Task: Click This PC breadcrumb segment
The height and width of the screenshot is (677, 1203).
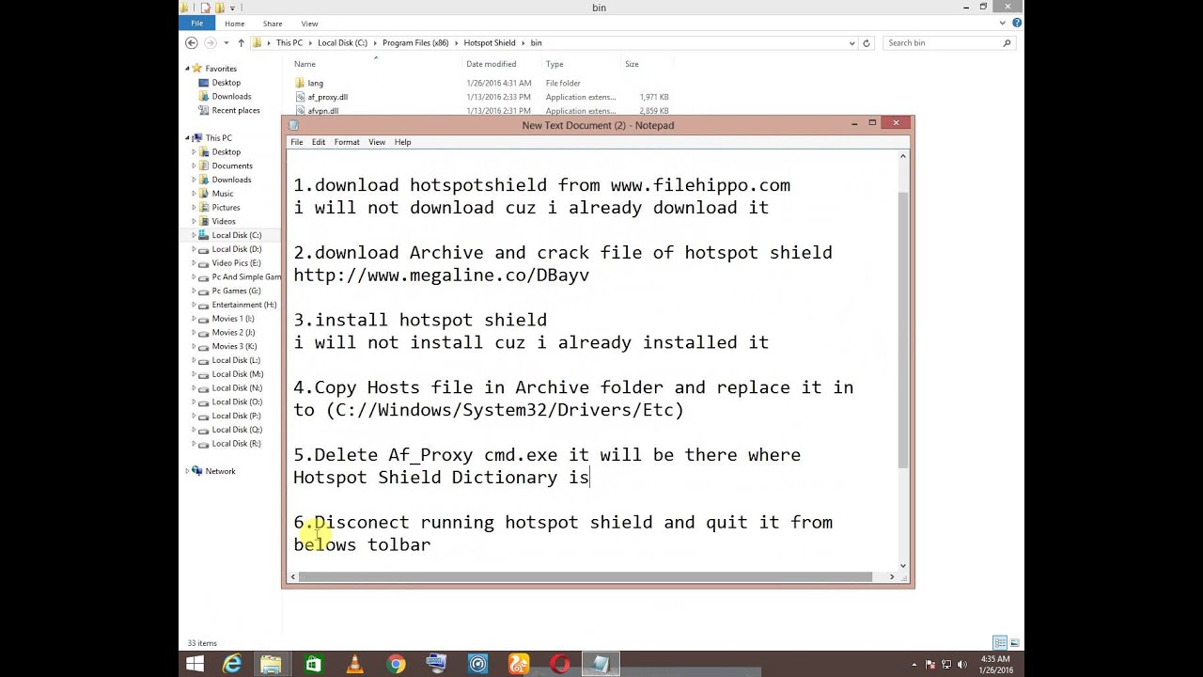Action: [x=289, y=42]
